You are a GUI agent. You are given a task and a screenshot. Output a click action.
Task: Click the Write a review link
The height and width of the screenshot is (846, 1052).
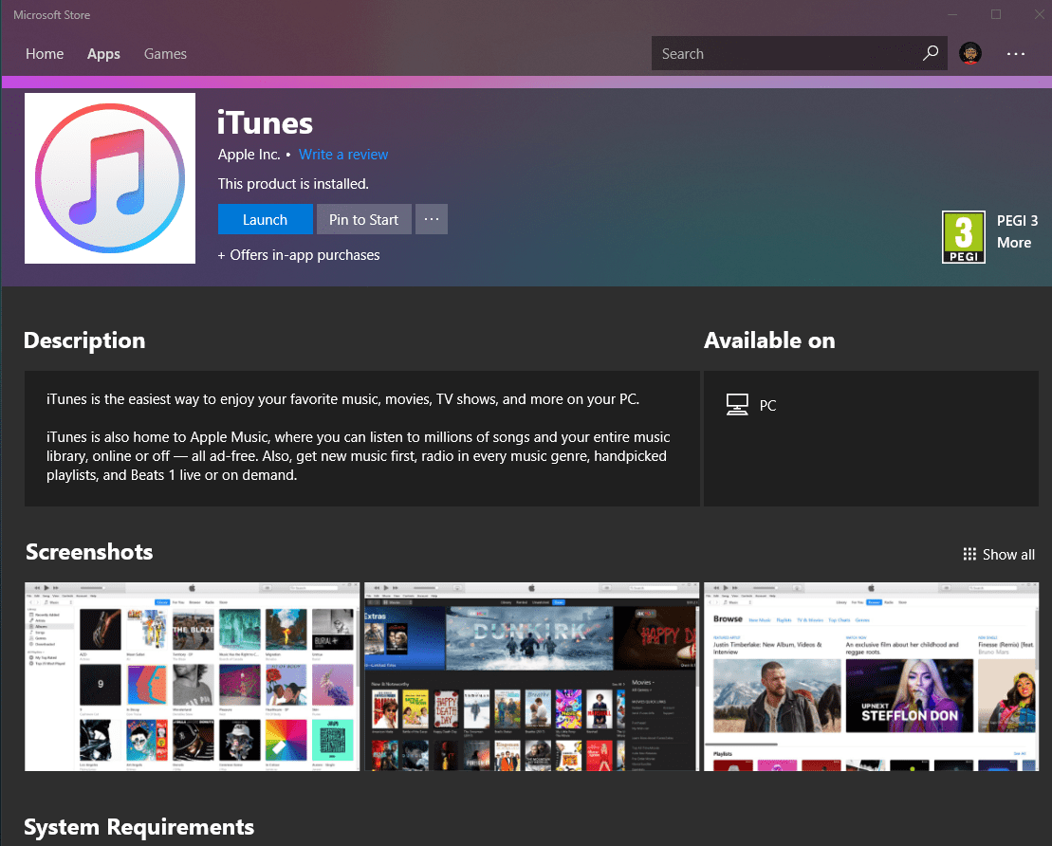point(343,155)
